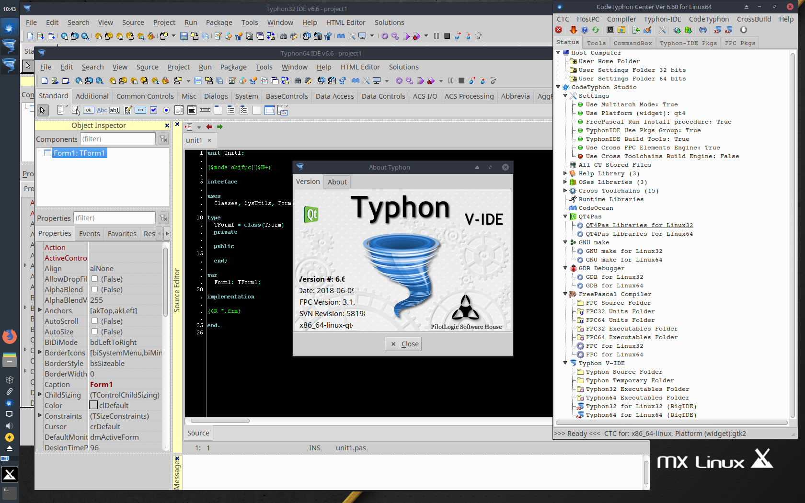Choose the TActionList component icon in the palette
805x503 pixels.
(x=283, y=110)
